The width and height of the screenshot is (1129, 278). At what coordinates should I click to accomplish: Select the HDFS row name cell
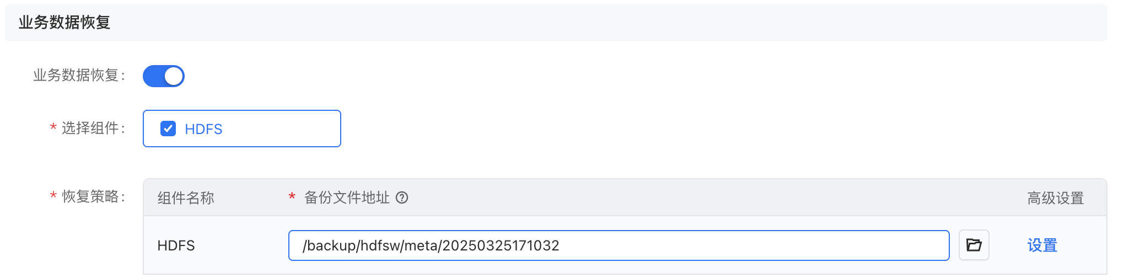pyautogui.click(x=176, y=245)
